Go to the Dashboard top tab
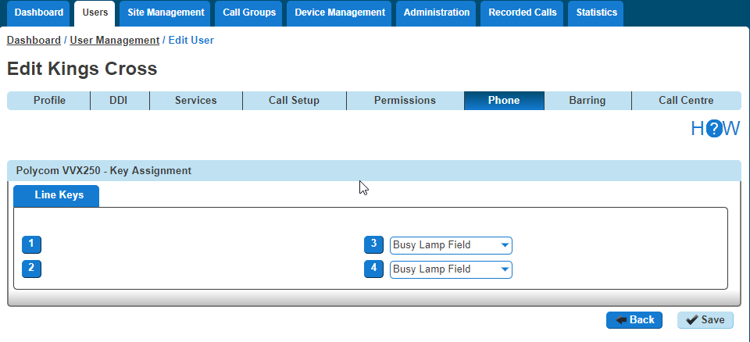 [x=38, y=13]
